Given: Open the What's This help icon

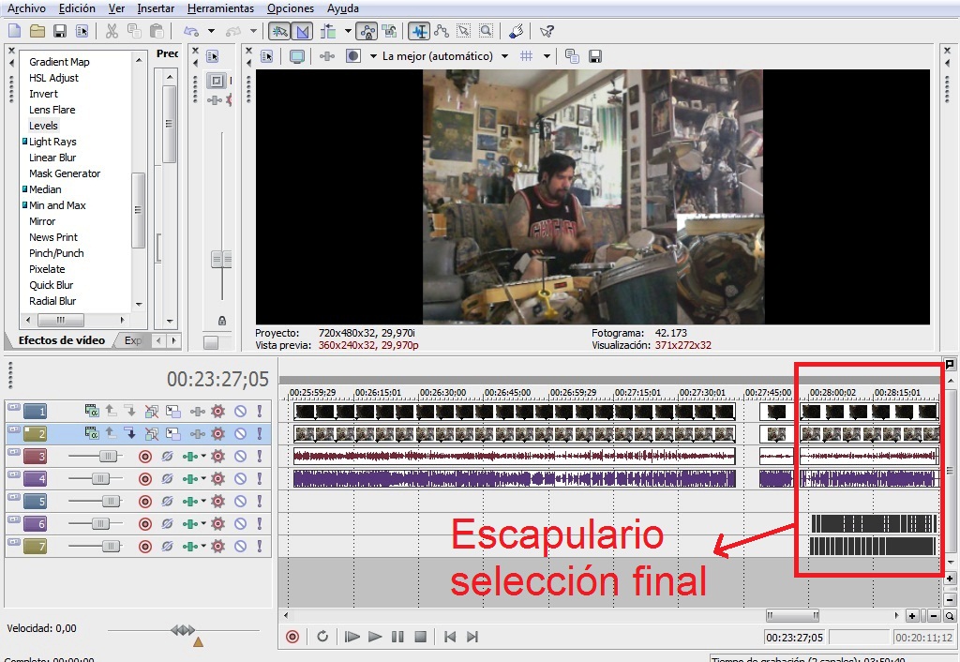Looking at the screenshot, I should tap(547, 31).
